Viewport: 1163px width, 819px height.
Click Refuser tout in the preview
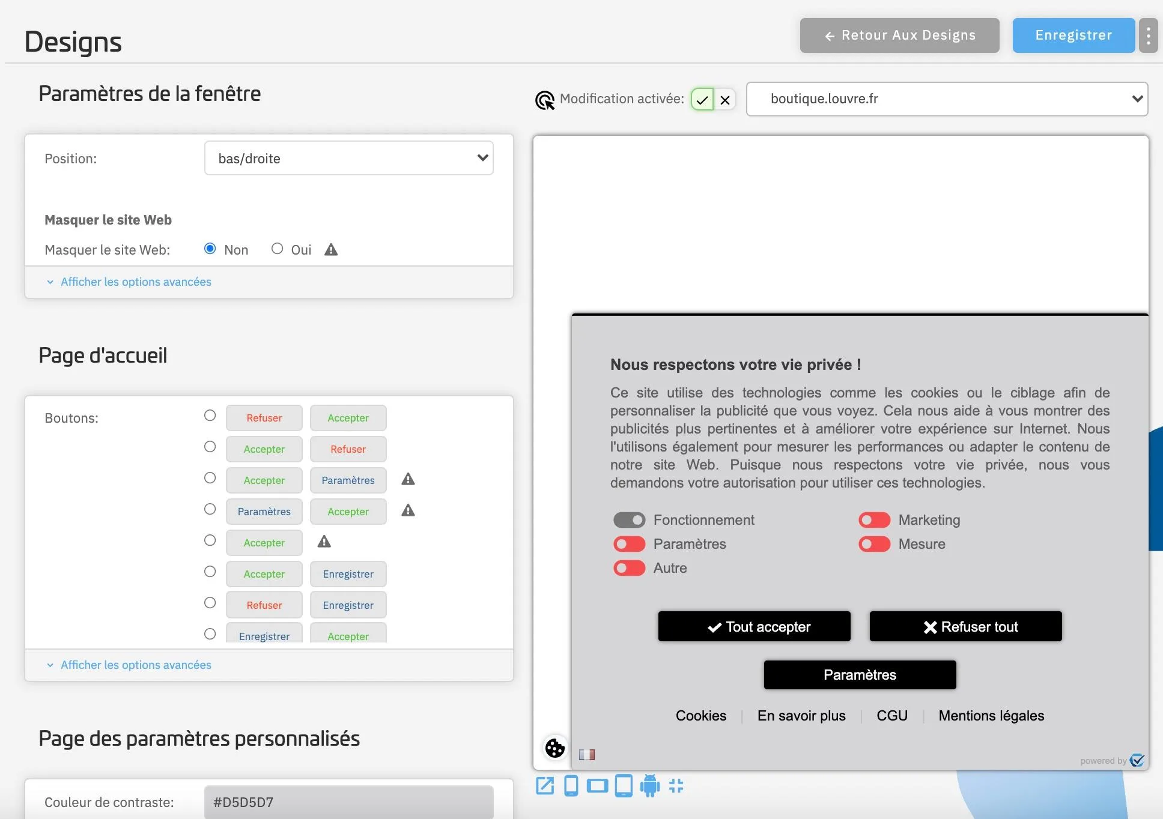point(966,627)
